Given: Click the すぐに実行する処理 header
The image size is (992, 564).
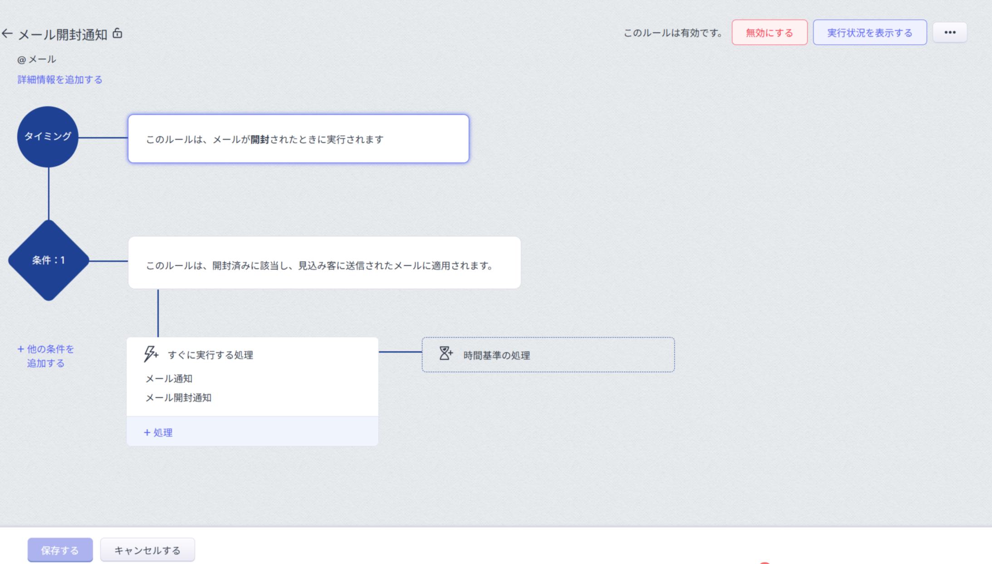Looking at the screenshot, I should [x=211, y=355].
